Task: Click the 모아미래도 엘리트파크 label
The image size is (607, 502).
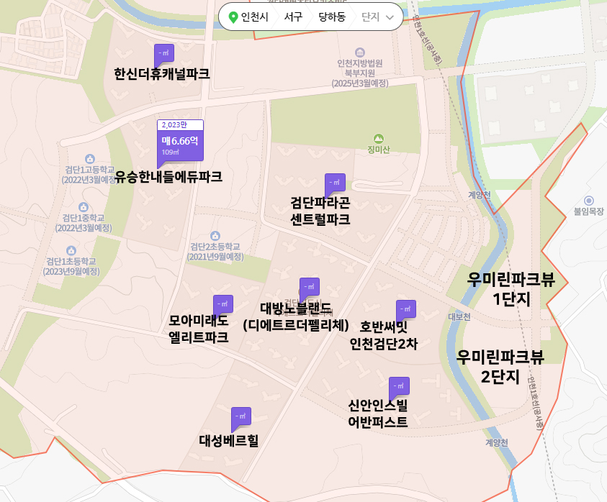Action: pyautogui.click(x=199, y=329)
